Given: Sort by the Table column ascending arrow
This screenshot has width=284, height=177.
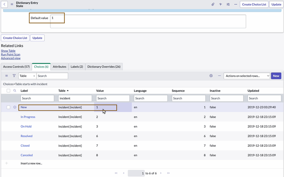Looking at the screenshot, I should pyautogui.click(x=68, y=90).
